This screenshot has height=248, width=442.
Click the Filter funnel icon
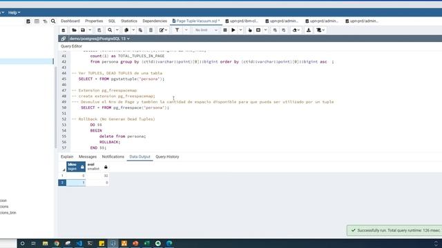pos(177,30)
